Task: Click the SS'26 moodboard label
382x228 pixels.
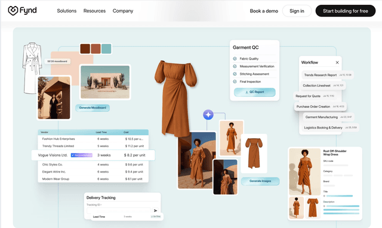Action: (x=57, y=61)
